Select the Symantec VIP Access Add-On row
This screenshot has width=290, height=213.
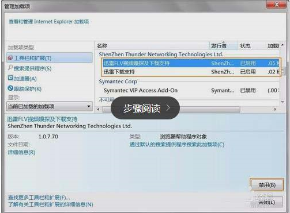[x=191, y=90]
